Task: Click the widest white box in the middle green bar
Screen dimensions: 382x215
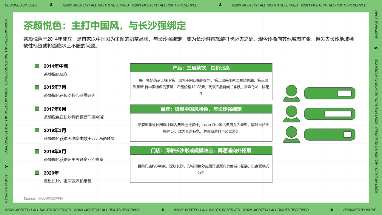Action: pos(338,114)
